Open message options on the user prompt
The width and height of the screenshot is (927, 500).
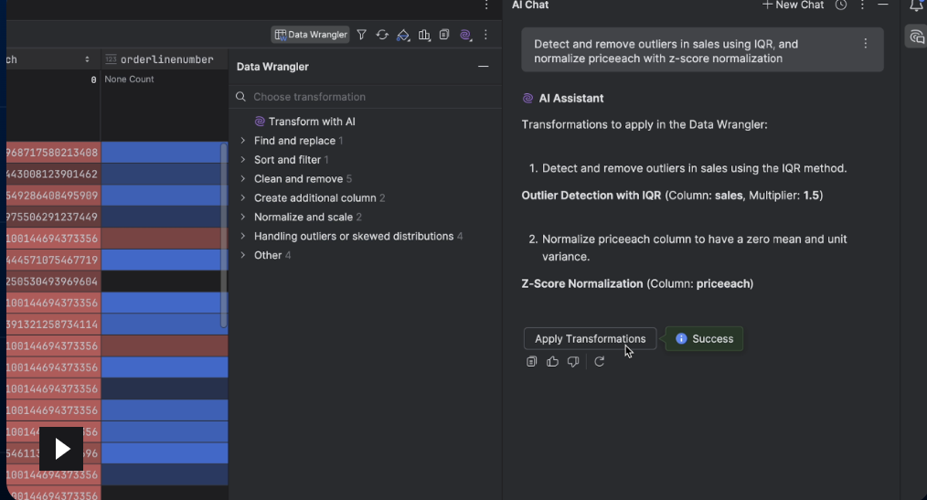click(865, 44)
